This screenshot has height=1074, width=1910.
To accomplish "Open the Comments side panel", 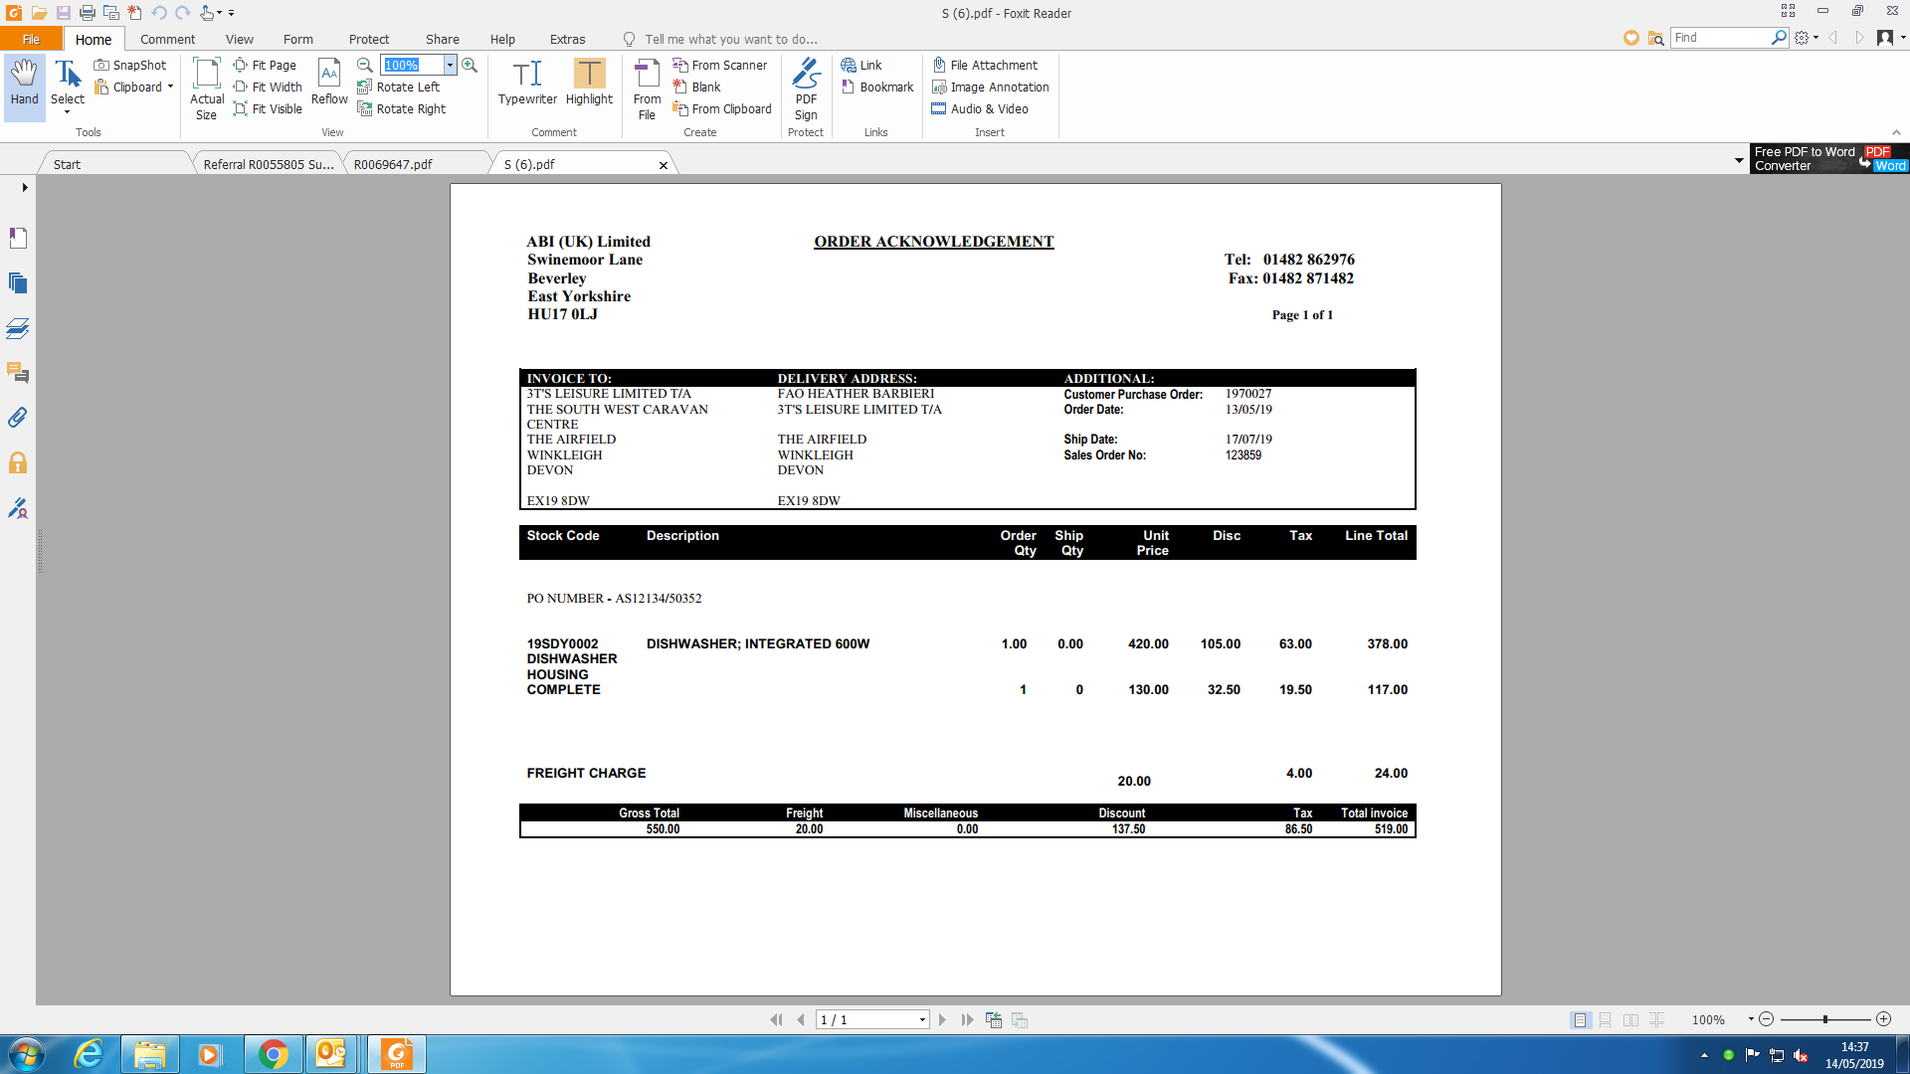I will click(18, 373).
